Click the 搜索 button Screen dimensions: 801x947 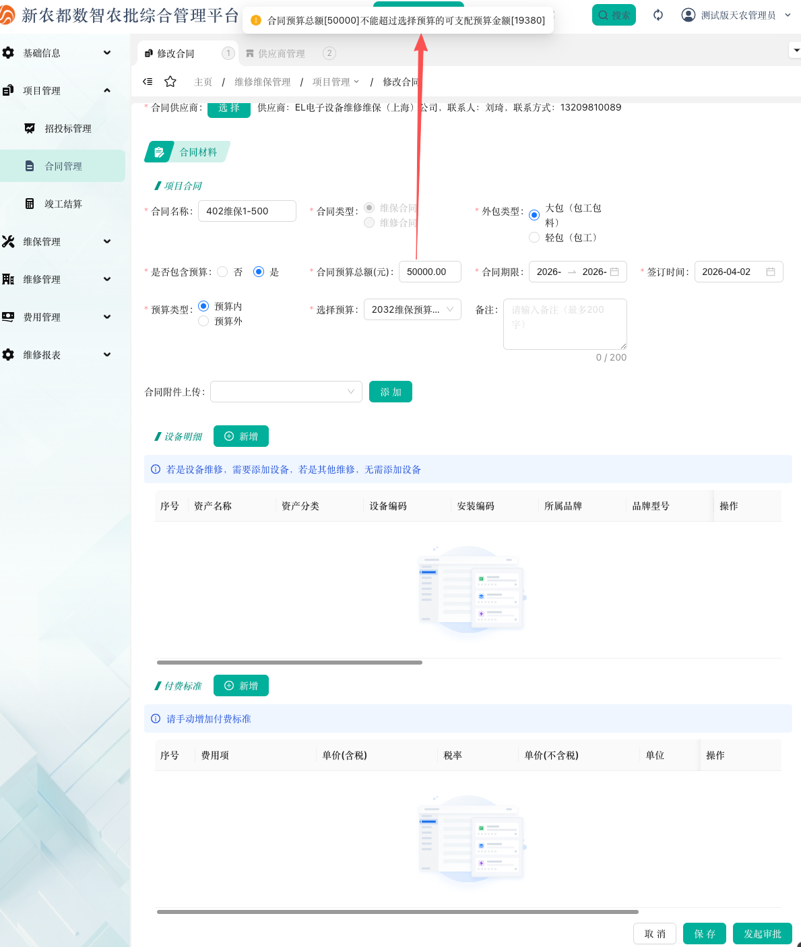614,15
